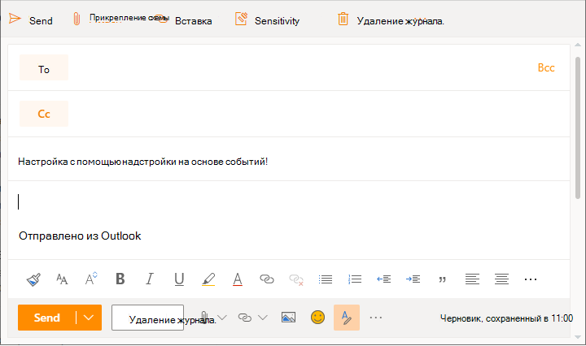Open more formatting options ellipsis

click(531, 279)
